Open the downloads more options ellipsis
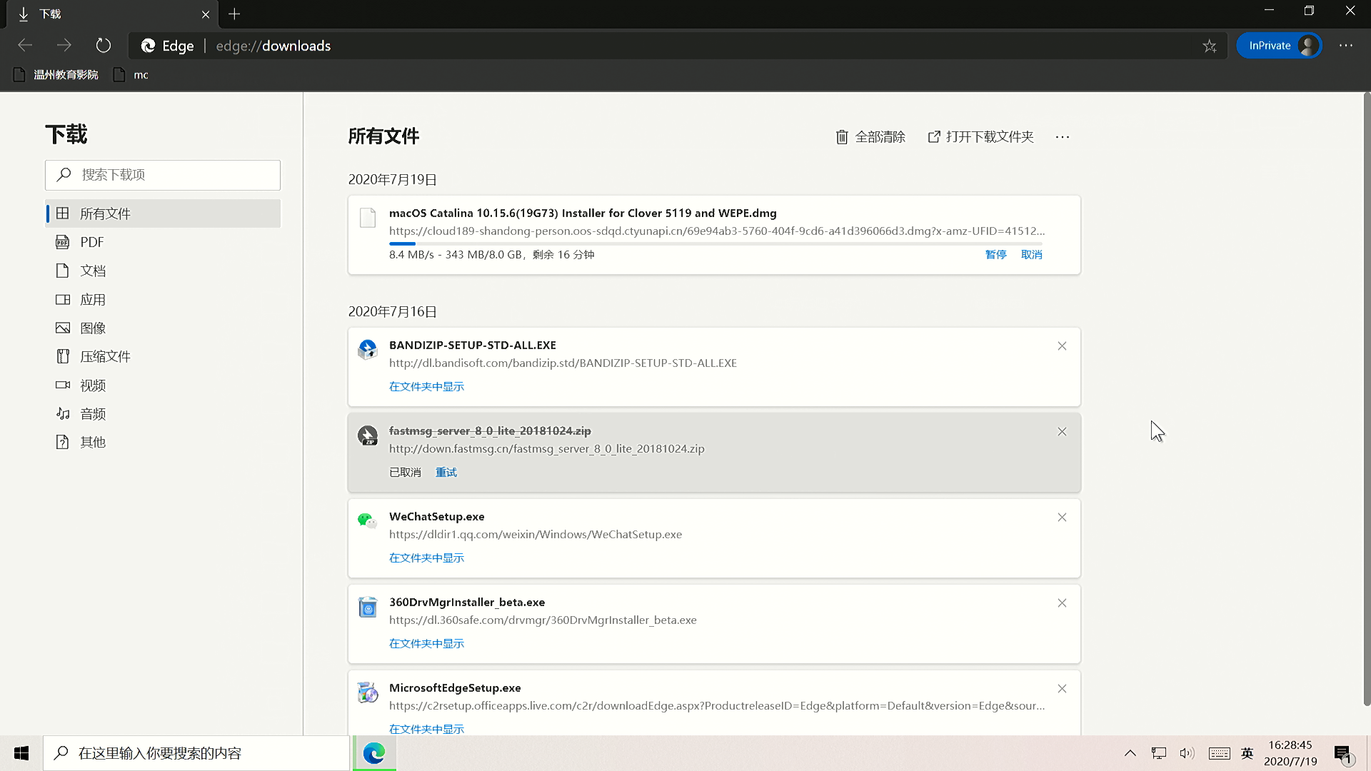 pyautogui.click(x=1063, y=137)
